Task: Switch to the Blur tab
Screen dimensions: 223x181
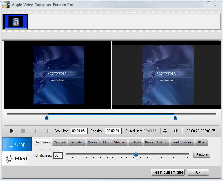Action: click(106, 142)
